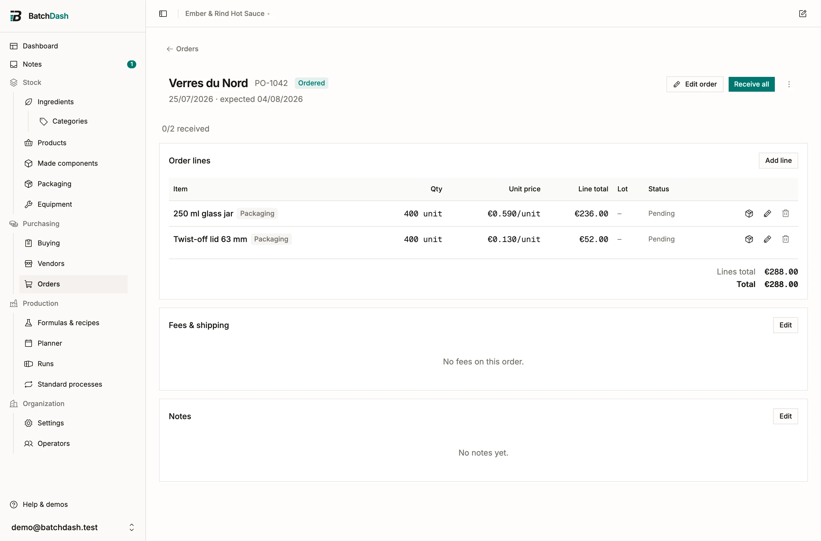Click the Packaging box icon
This screenshot has width=821, height=541.
29,184
